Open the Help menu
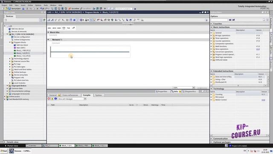This screenshot has height=154, width=273. tap(60, 5)
